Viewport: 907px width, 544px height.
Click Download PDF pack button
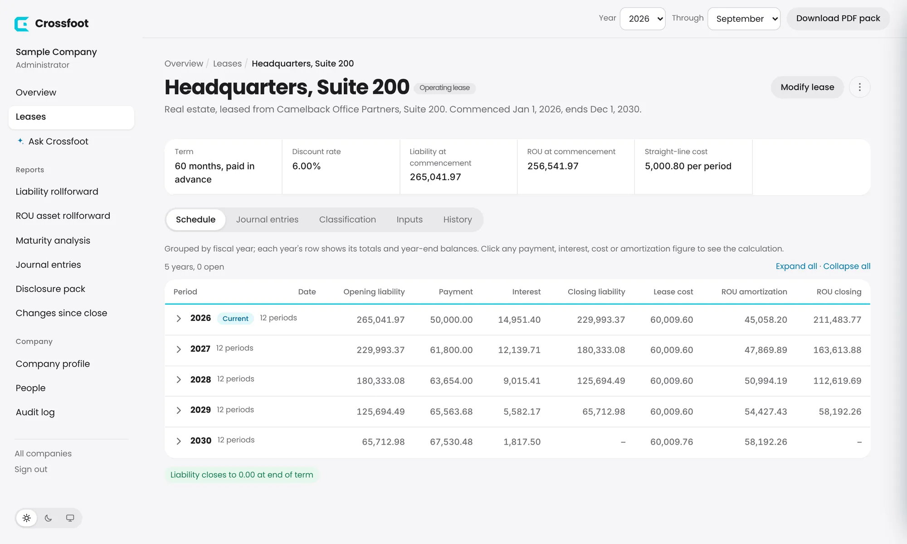point(838,19)
